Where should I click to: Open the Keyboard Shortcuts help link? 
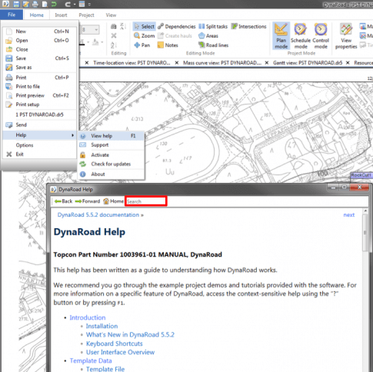click(114, 344)
